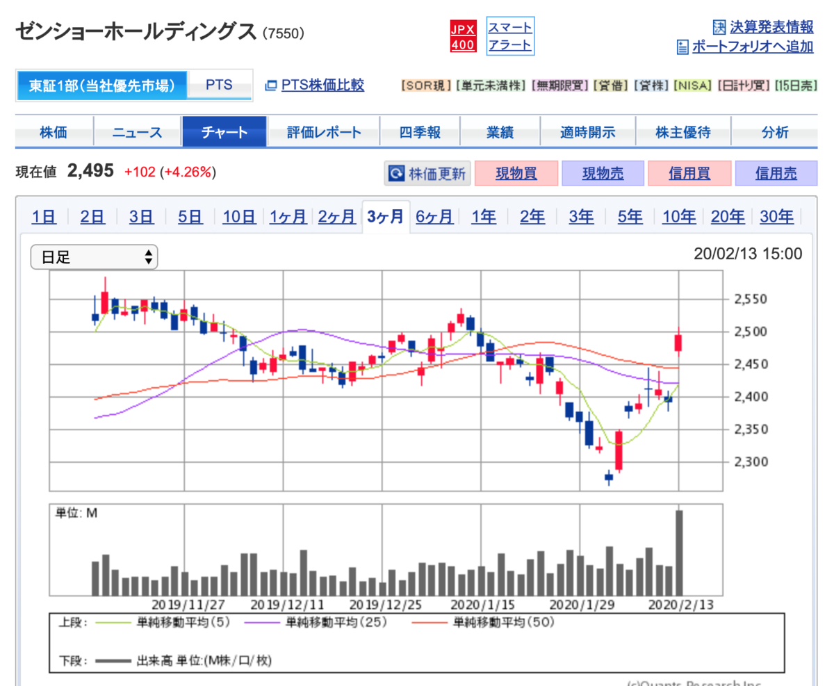The height and width of the screenshot is (686, 834).
Task: Switch to the PTS market tab
Action: 219,85
